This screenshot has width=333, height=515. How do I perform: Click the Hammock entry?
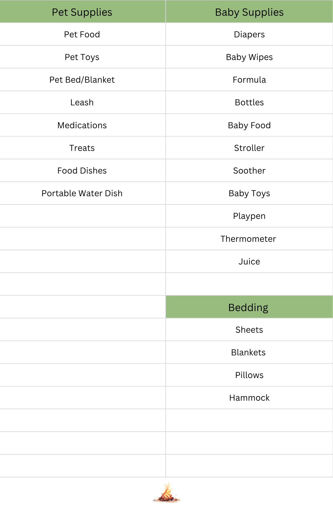[x=249, y=398]
